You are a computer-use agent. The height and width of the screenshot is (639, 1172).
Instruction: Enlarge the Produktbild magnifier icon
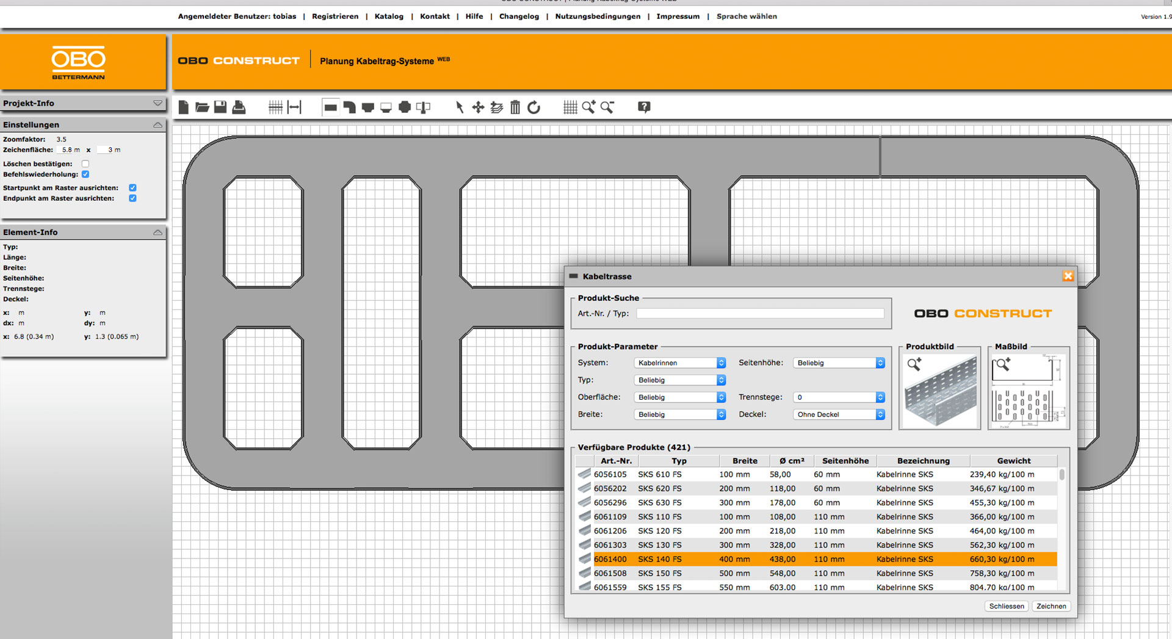(x=914, y=364)
